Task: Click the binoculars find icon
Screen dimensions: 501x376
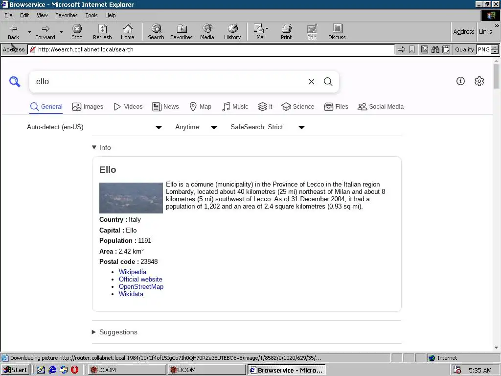Action: (x=435, y=49)
